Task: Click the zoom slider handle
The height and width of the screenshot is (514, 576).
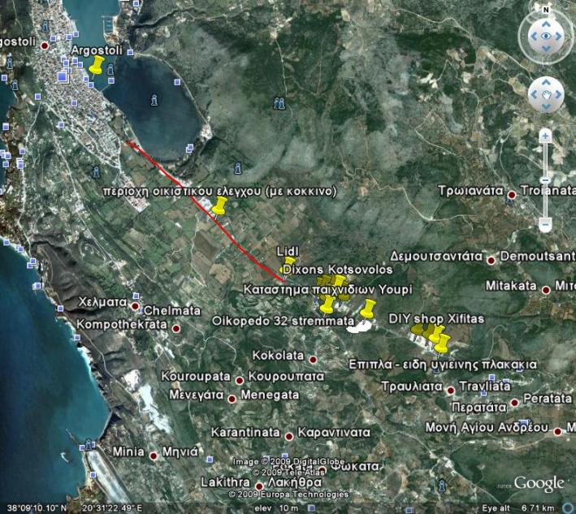Action: [x=545, y=179]
